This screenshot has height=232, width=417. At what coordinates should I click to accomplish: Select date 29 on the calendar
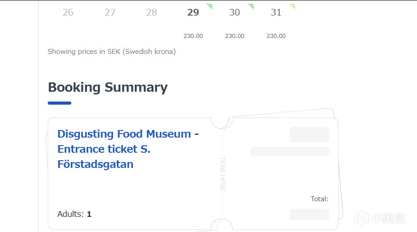point(193,13)
